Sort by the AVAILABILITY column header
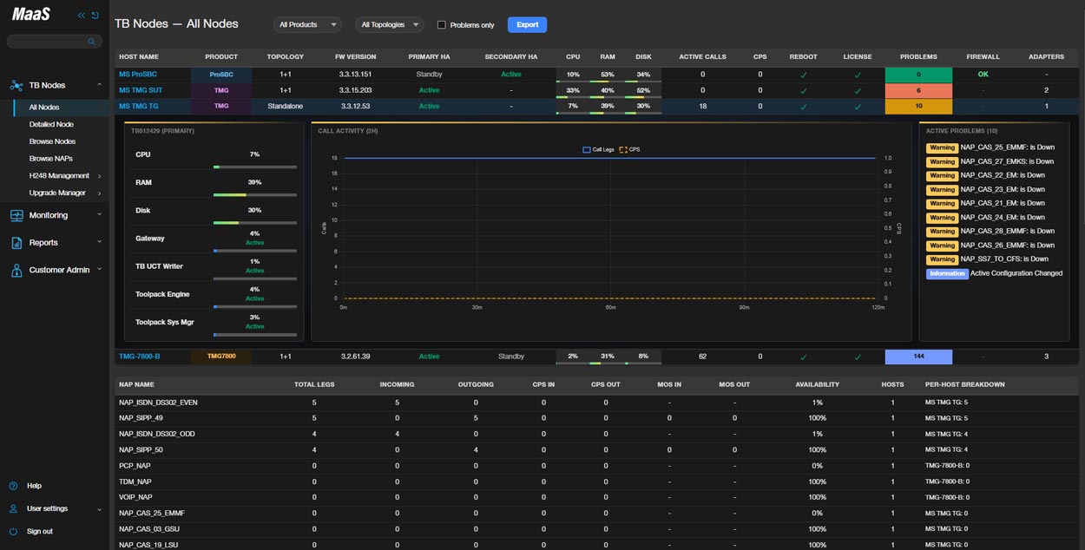 point(818,384)
